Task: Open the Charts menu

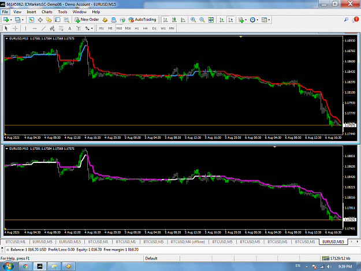Action: pyautogui.click(x=47, y=12)
